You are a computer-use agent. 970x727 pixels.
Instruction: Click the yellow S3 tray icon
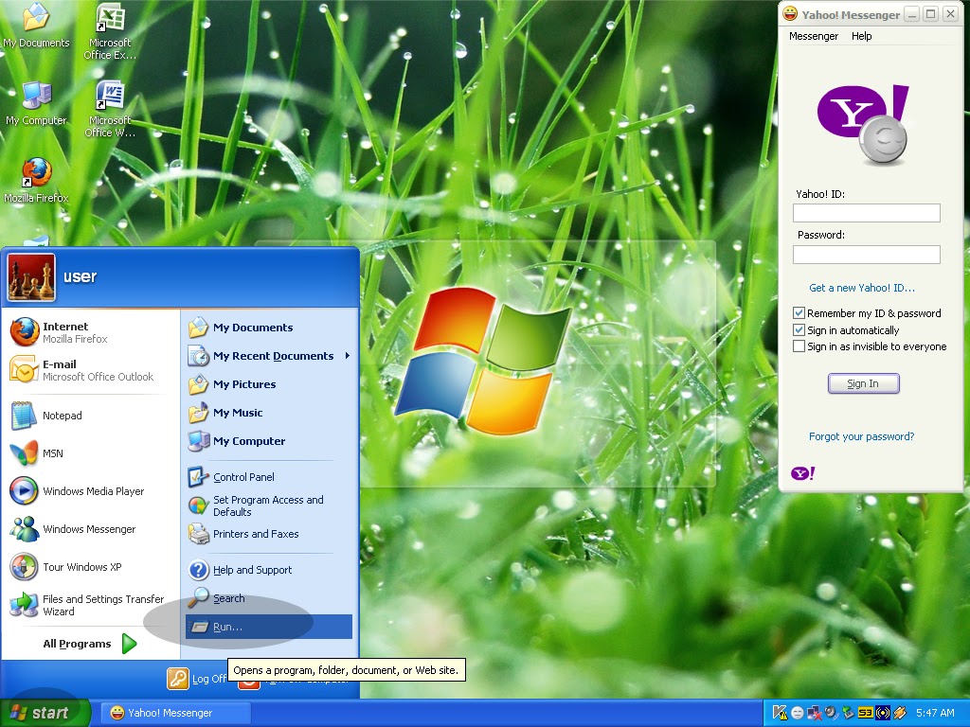point(865,713)
